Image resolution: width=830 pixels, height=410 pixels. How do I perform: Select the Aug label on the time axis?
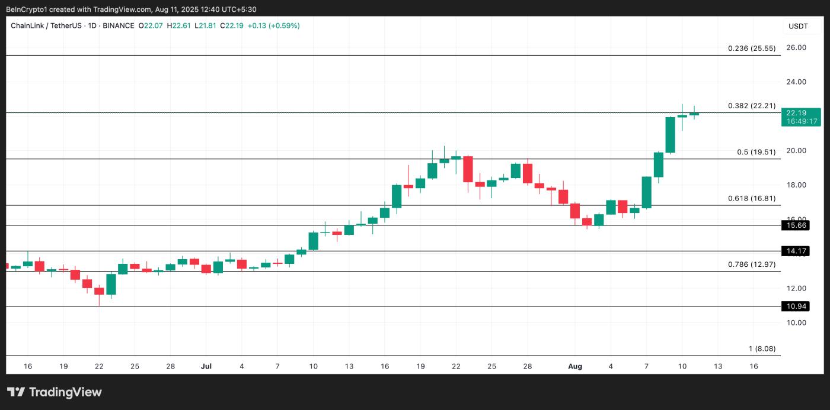pyautogui.click(x=574, y=366)
